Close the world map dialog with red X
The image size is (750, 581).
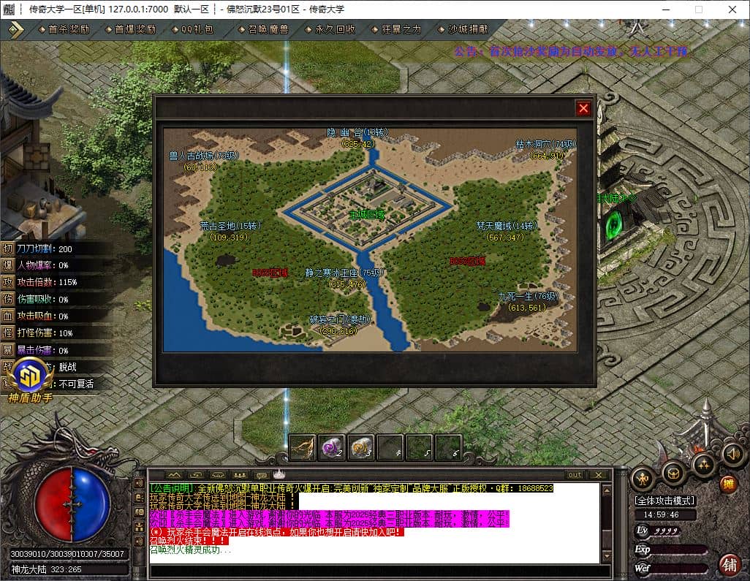point(583,108)
